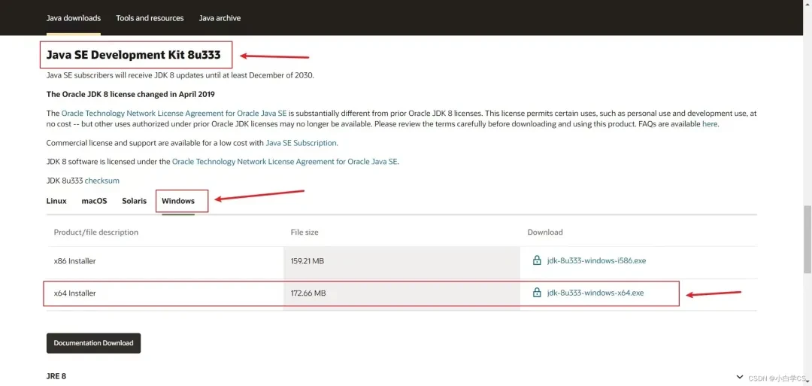This screenshot has height=386, width=812.
Task: Open the Java SE Subscription link
Action: coord(301,142)
